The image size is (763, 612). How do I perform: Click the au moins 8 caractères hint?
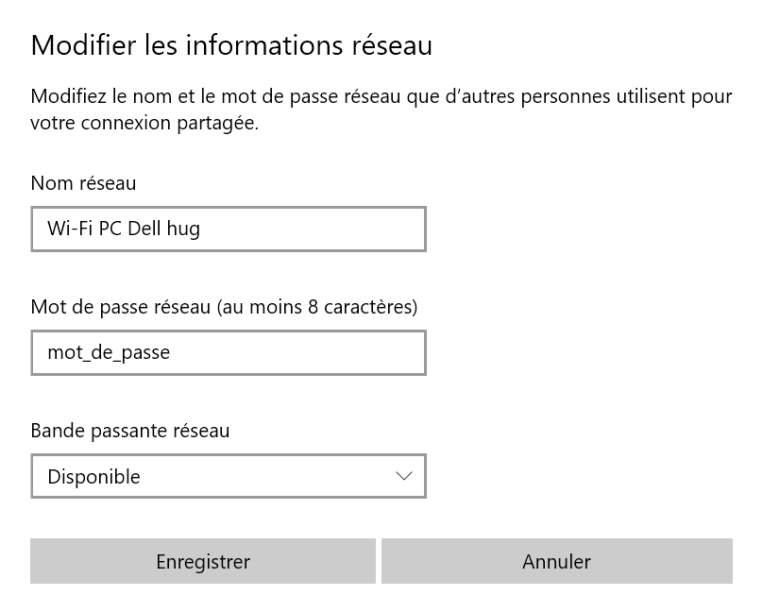pyautogui.click(x=317, y=307)
